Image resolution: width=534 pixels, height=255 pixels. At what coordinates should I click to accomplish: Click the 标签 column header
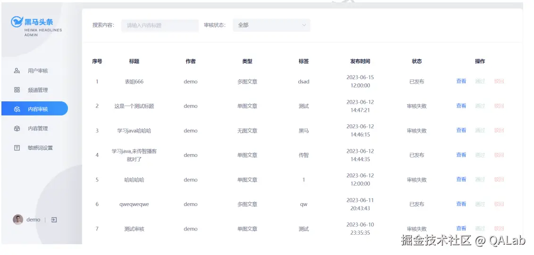pos(303,61)
